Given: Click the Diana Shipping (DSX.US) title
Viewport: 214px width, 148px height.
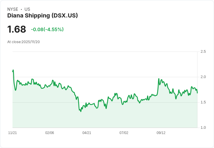Looking at the screenshot, I should (42, 16).
